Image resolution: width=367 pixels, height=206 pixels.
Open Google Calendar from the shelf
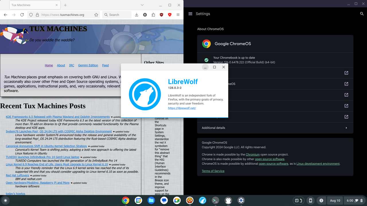[138, 201]
